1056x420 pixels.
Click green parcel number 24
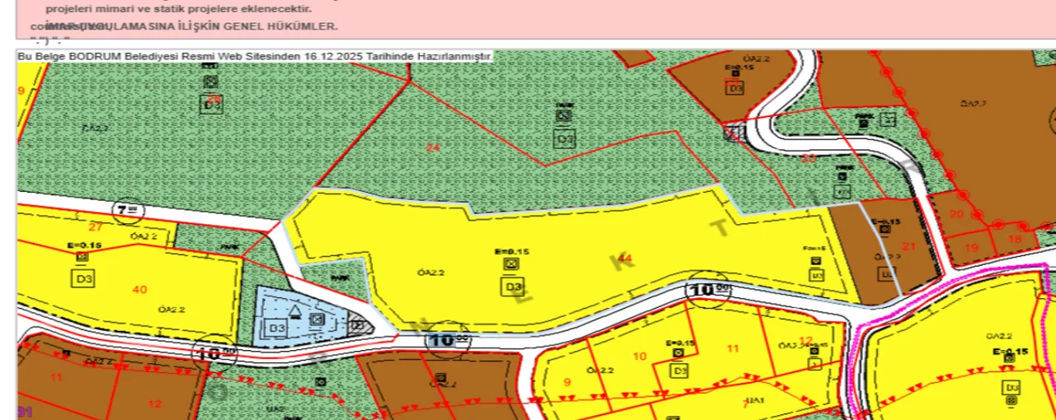pos(432,147)
